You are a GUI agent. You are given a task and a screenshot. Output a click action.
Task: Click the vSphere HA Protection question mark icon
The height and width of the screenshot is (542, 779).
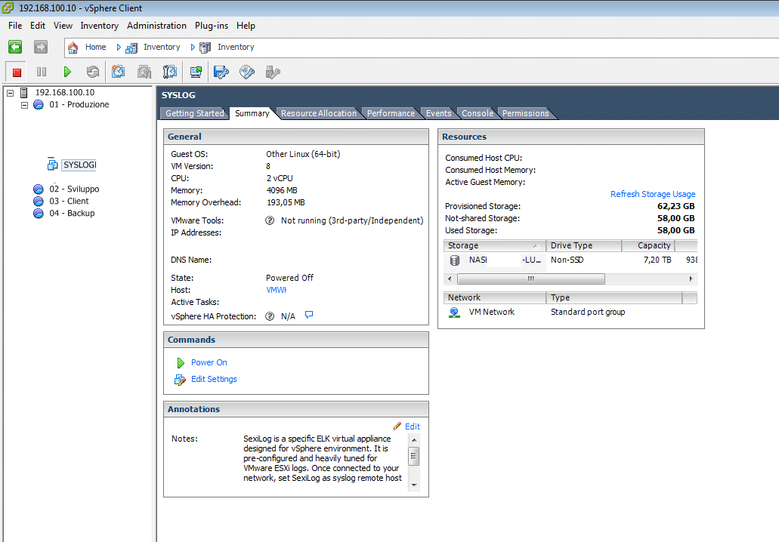tap(270, 316)
